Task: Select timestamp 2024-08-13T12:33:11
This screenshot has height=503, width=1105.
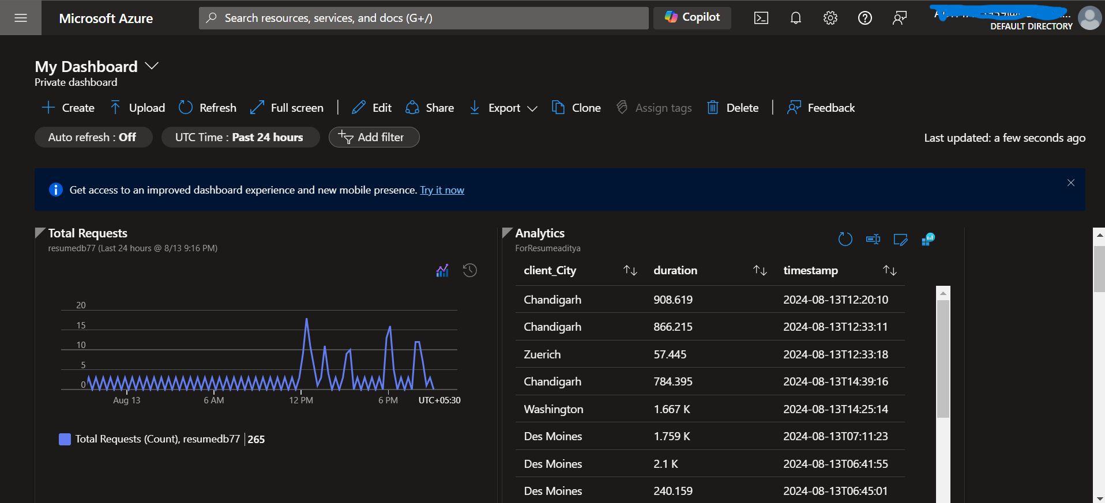Action: pyautogui.click(x=836, y=327)
